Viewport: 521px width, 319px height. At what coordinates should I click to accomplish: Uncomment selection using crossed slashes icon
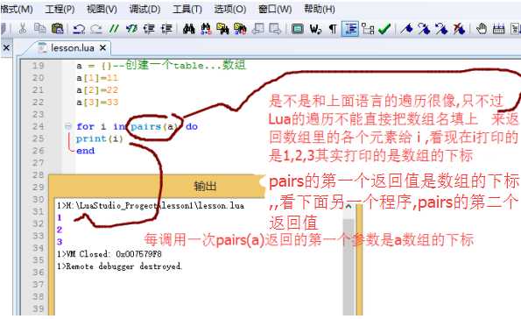pos(131,29)
